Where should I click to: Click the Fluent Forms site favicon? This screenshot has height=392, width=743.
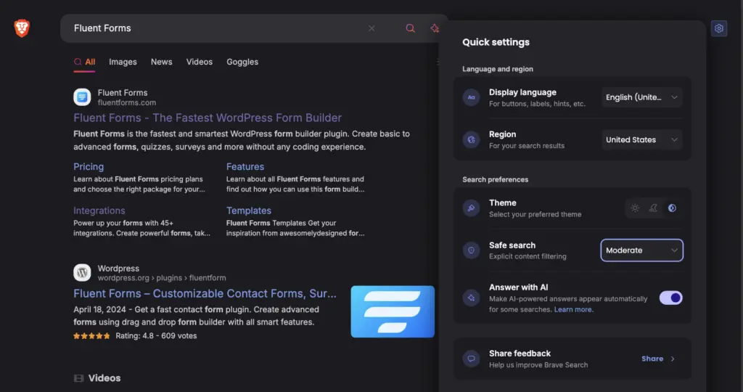[82, 97]
